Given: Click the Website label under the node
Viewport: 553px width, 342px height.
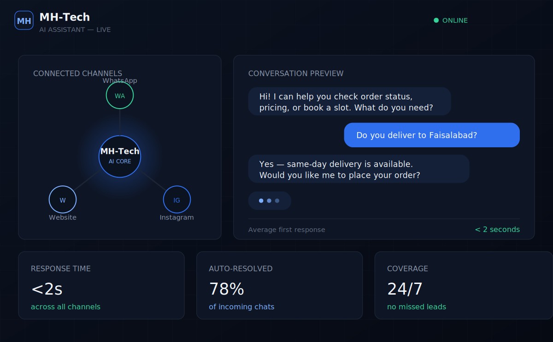Looking at the screenshot, I should tap(63, 217).
